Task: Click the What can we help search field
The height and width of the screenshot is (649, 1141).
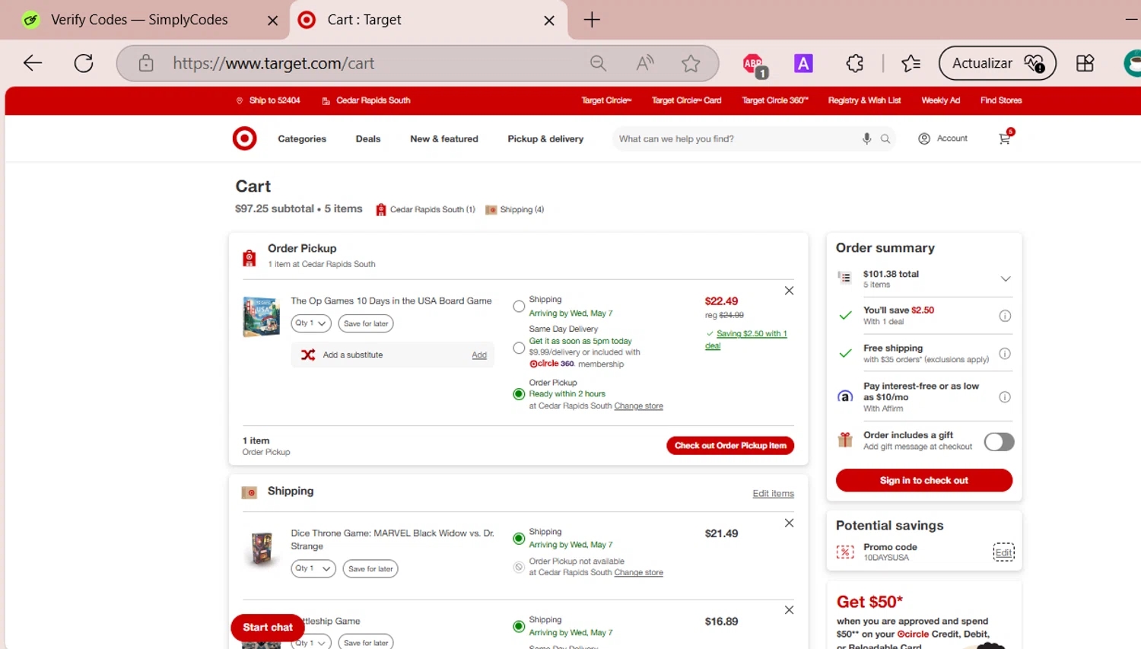Action: point(734,139)
